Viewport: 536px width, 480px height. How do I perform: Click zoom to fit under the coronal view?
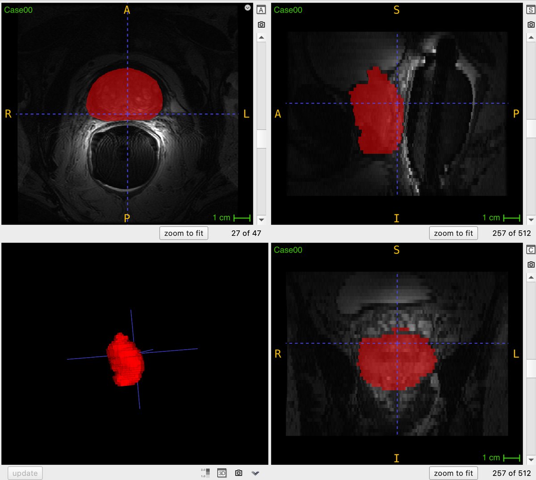coord(453,473)
